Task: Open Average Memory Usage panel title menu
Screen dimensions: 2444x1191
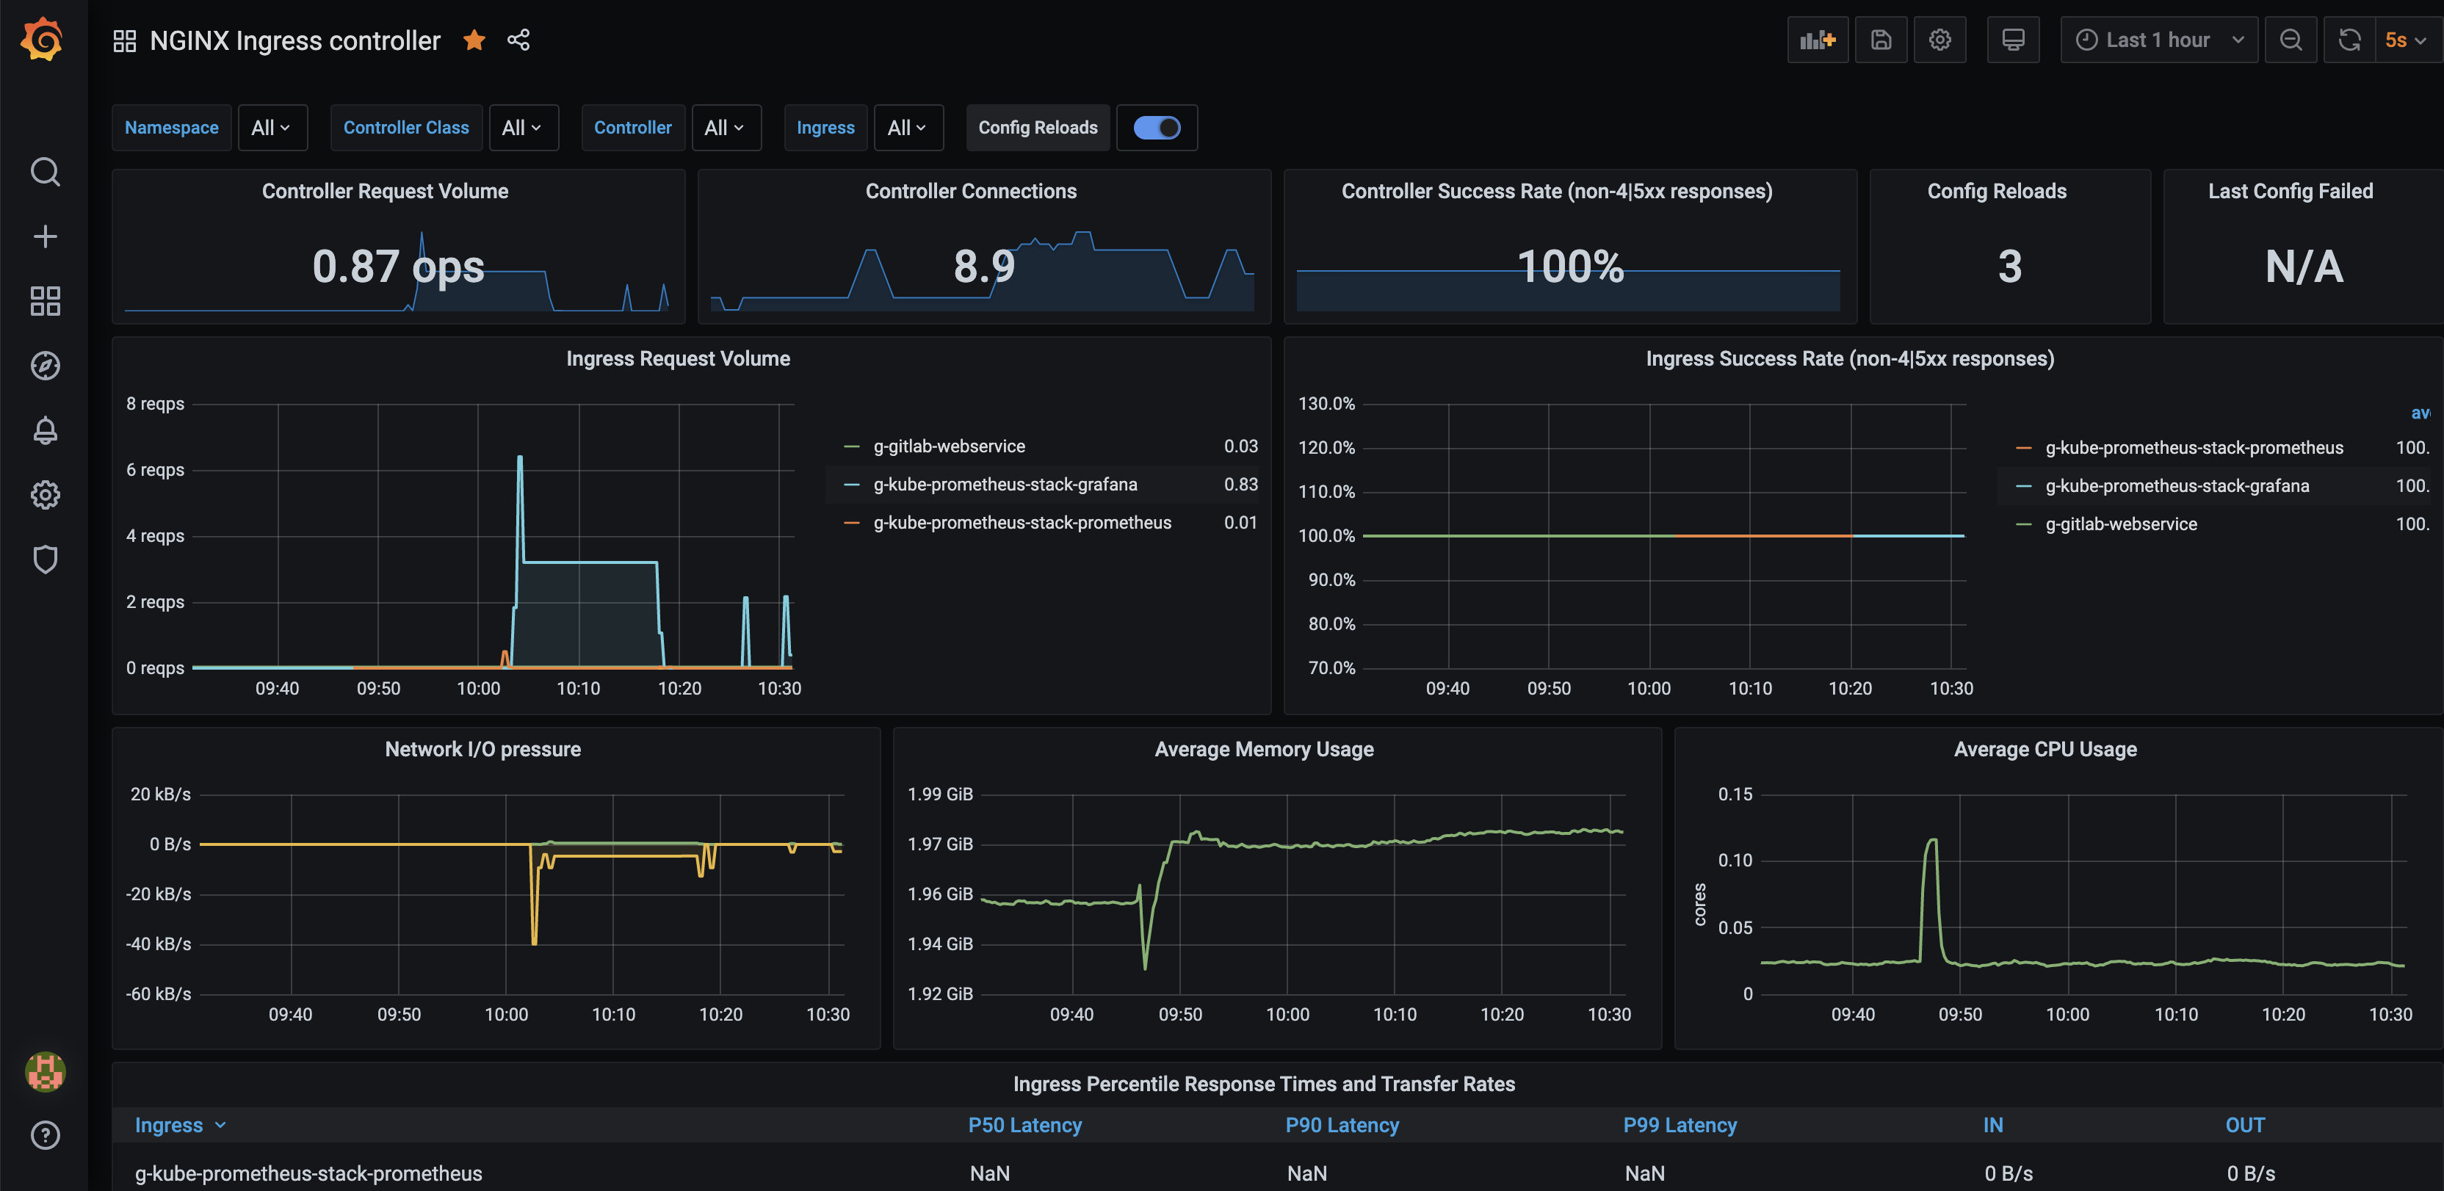Action: (1264, 749)
